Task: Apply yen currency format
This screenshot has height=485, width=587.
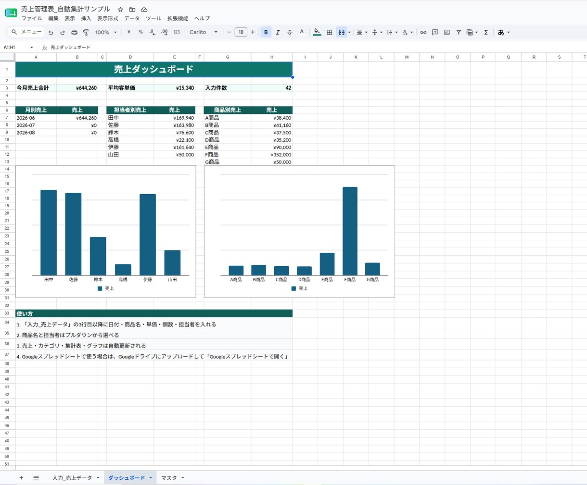Action: [x=129, y=32]
